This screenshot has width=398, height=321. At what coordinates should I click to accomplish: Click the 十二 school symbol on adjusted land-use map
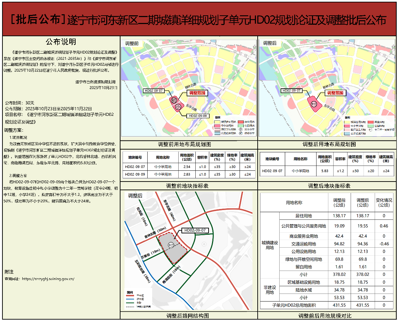tap(313, 104)
